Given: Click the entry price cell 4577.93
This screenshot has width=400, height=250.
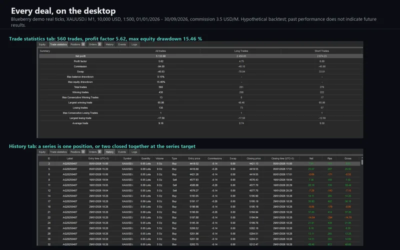Looking at the screenshot, I should (194, 180).
